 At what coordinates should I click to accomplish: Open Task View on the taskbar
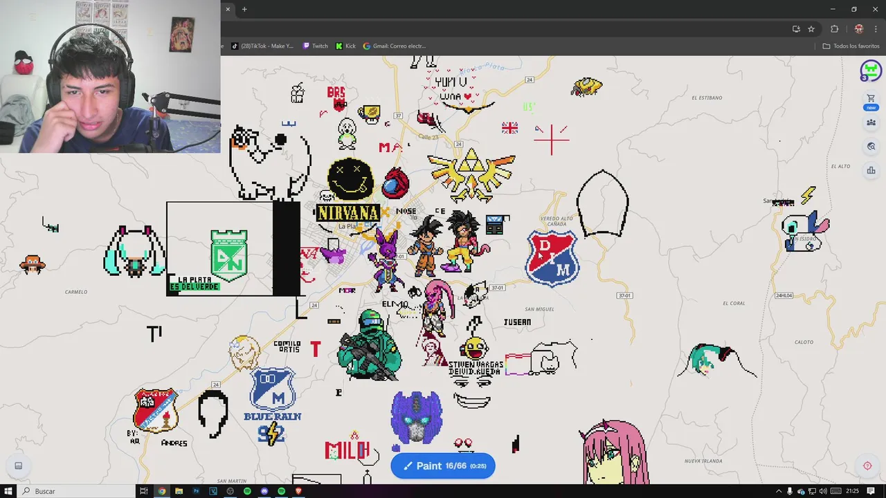coord(144,491)
